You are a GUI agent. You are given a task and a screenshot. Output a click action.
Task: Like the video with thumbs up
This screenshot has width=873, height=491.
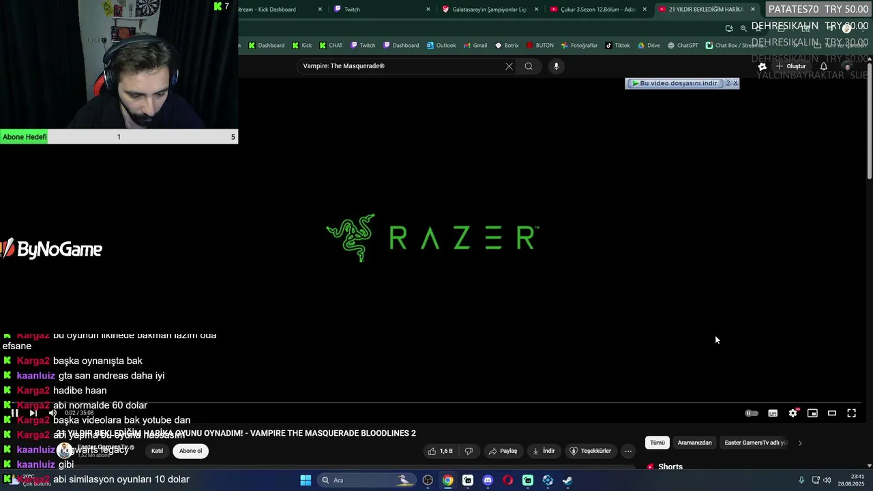coord(440,451)
